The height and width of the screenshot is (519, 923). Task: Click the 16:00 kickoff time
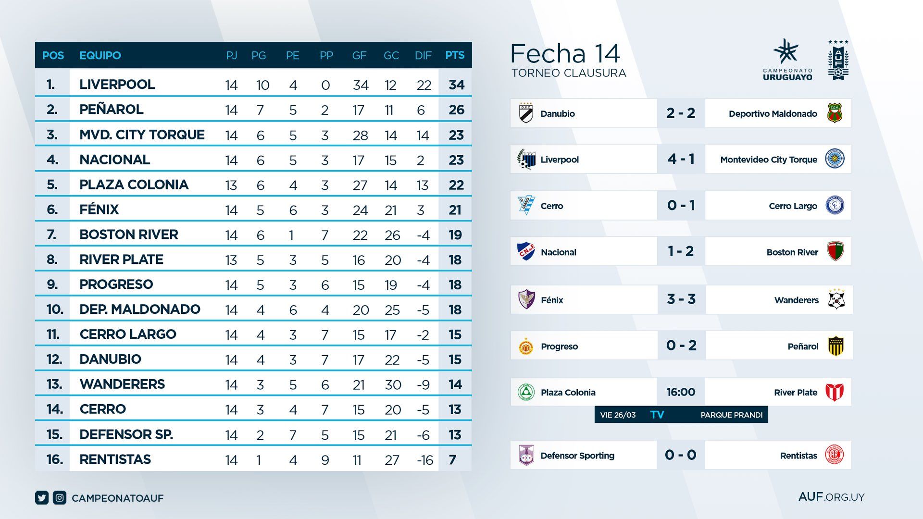coord(681,392)
